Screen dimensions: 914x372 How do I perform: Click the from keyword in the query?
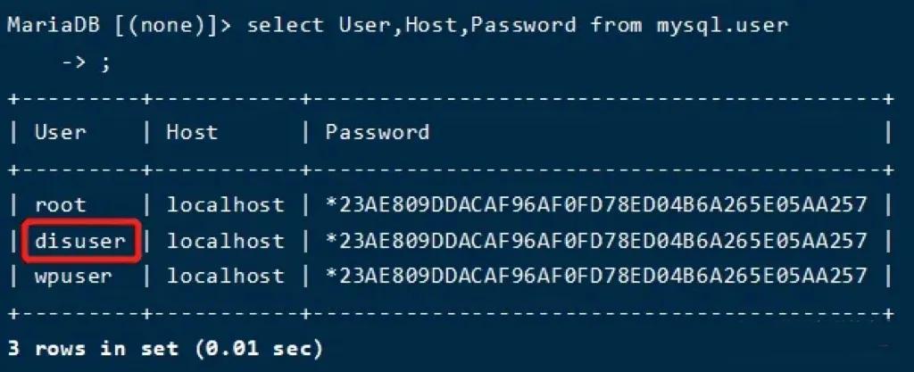click(x=616, y=25)
